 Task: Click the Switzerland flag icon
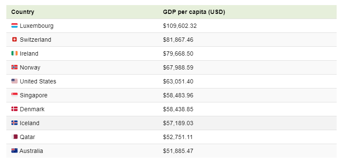pos(14,40)
